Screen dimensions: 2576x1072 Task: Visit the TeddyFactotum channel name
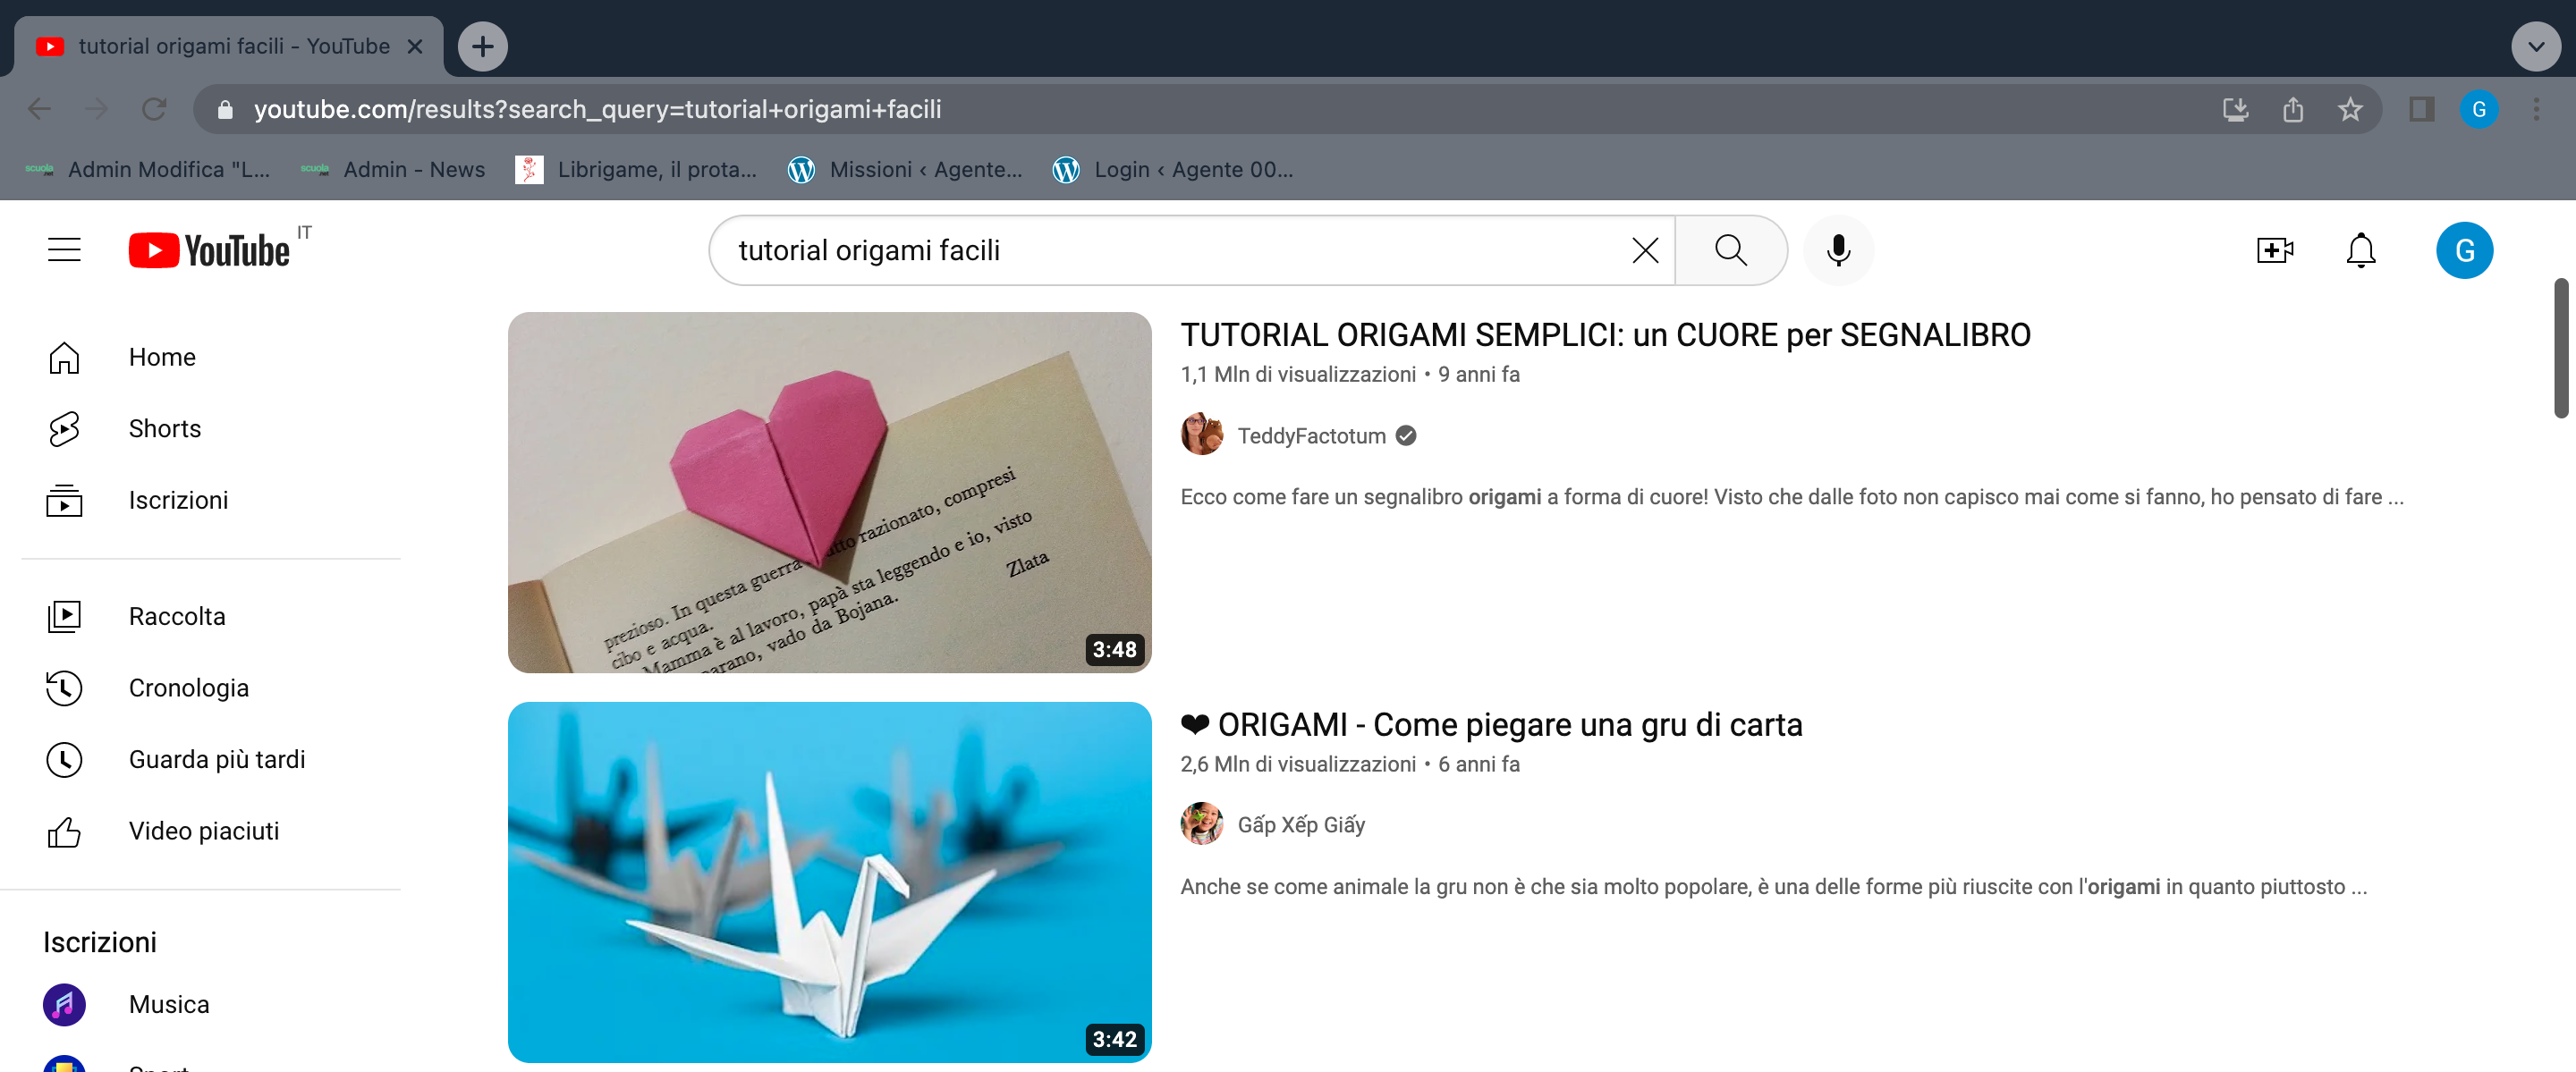click(1311, 436)
